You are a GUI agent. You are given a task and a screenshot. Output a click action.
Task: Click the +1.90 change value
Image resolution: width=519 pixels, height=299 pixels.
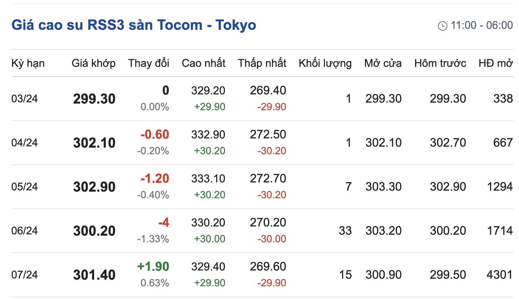153,266
